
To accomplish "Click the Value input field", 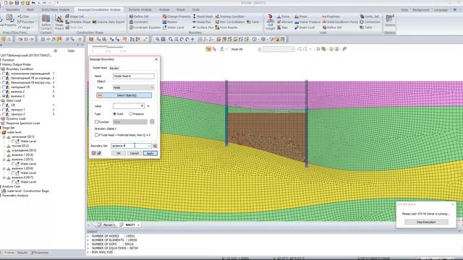I will (129, 106).
